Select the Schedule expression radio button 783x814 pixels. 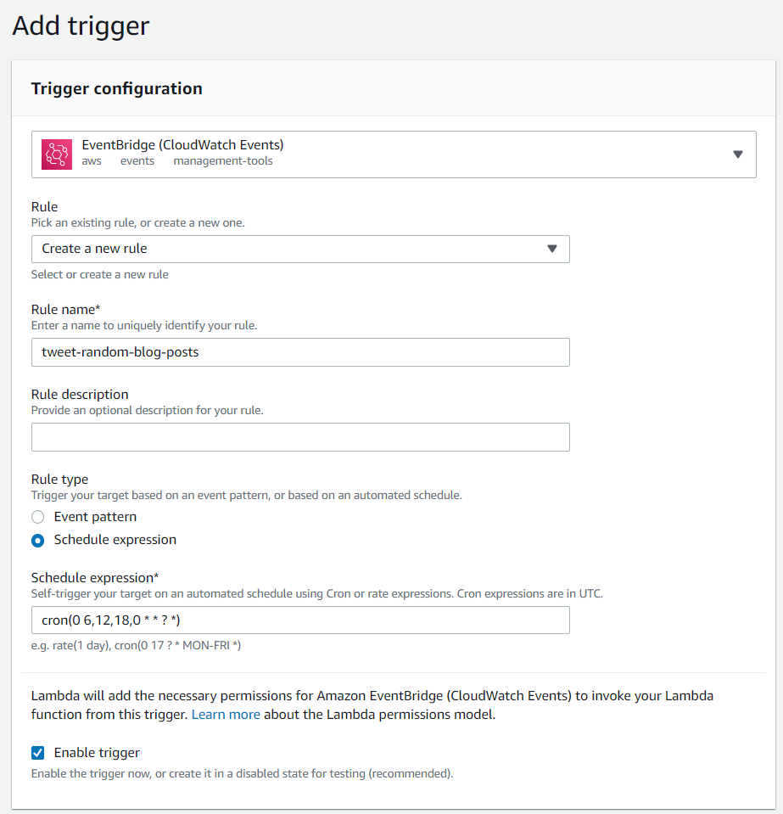tap(38, 541)
